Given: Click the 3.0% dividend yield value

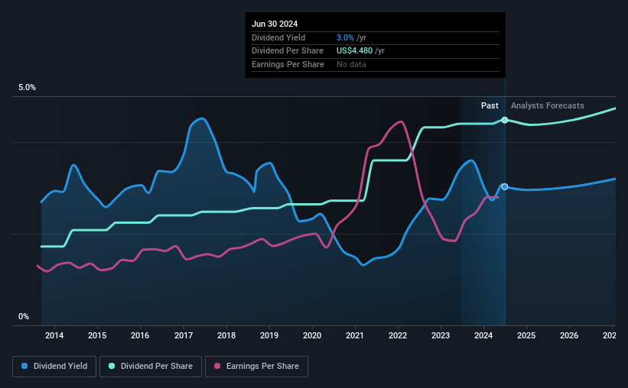Looking at the screenshot, I should point(345,37).
